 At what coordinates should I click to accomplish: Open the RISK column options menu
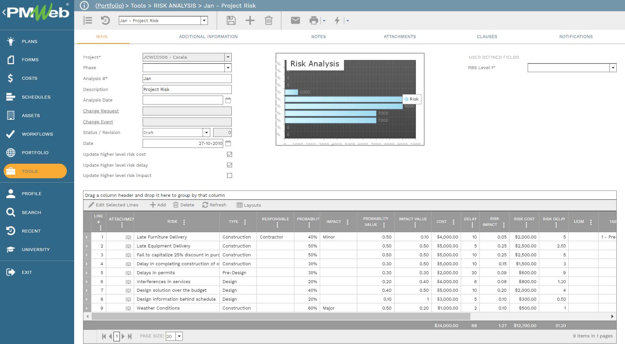(x=184, y=222)
